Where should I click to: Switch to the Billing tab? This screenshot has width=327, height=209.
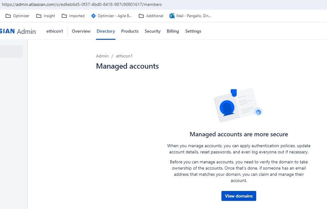(x=173, y=31)
